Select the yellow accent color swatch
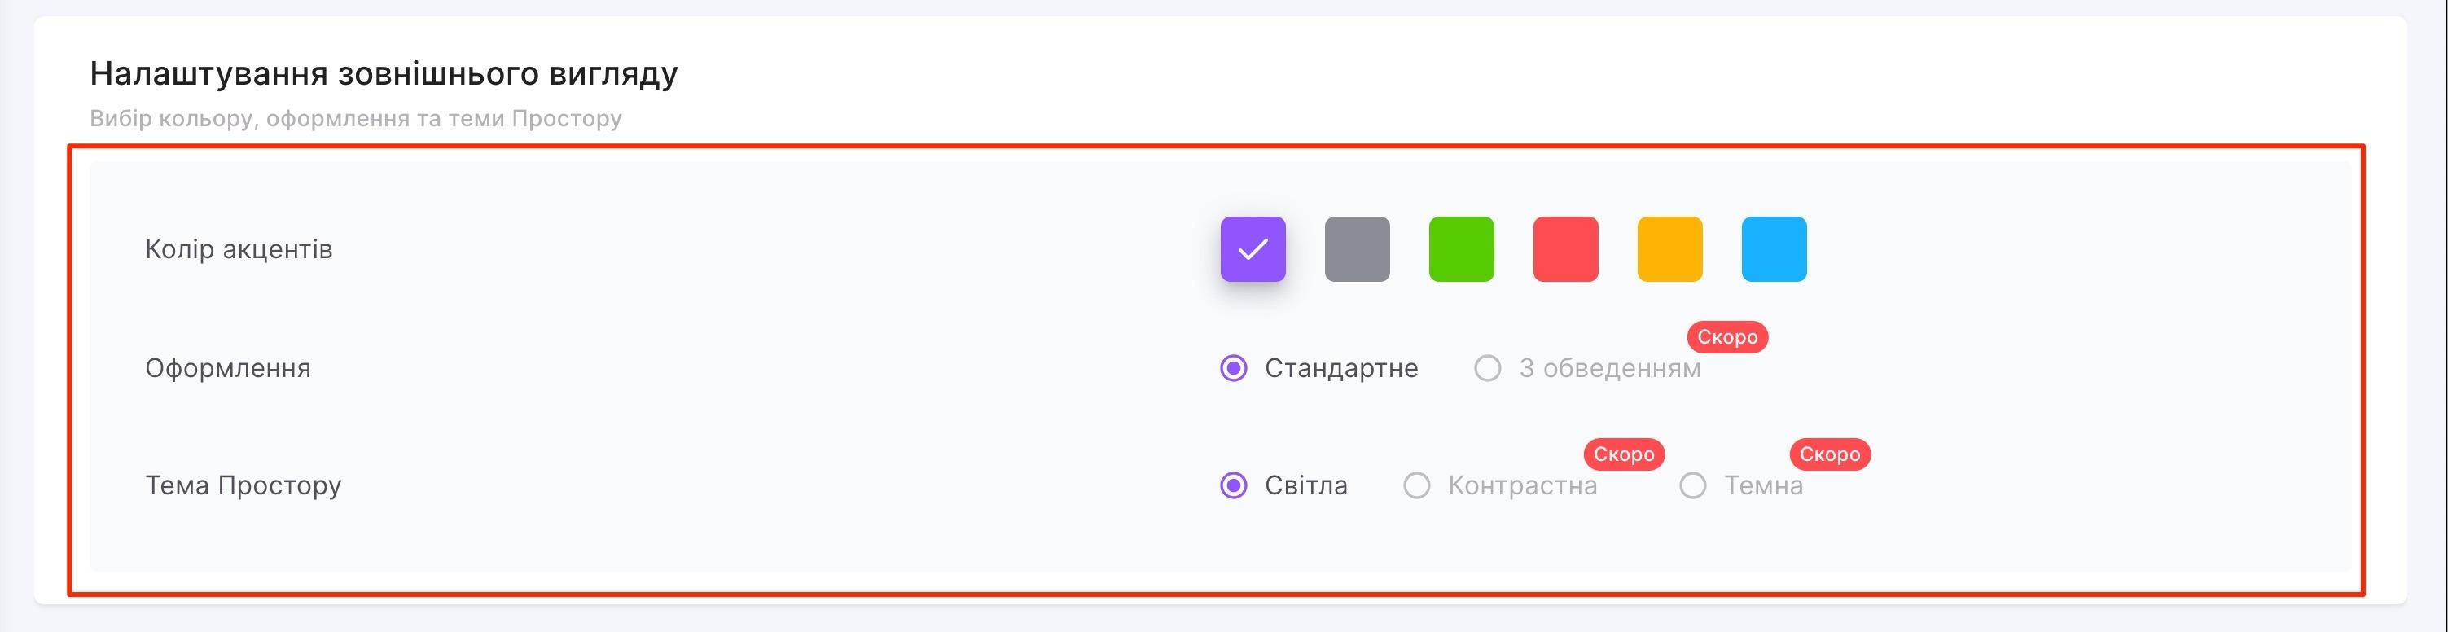 pos(1669,249)
